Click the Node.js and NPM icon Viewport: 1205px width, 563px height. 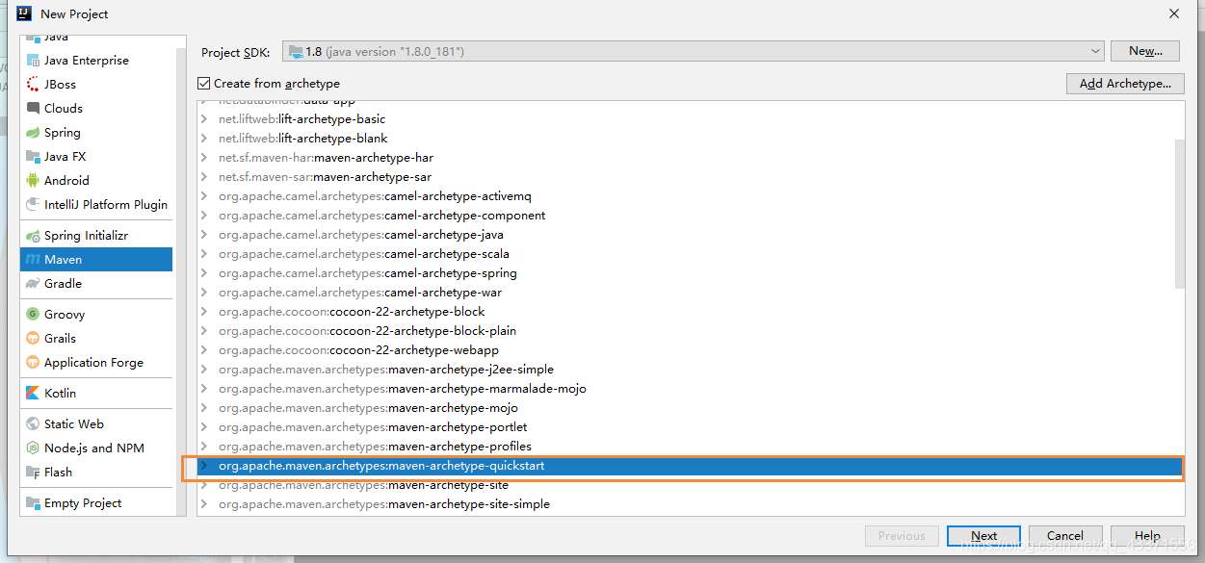(33, 448)
